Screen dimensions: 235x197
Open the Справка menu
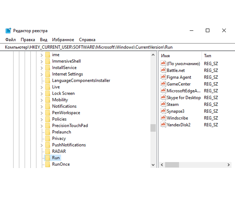pos(87,40)
